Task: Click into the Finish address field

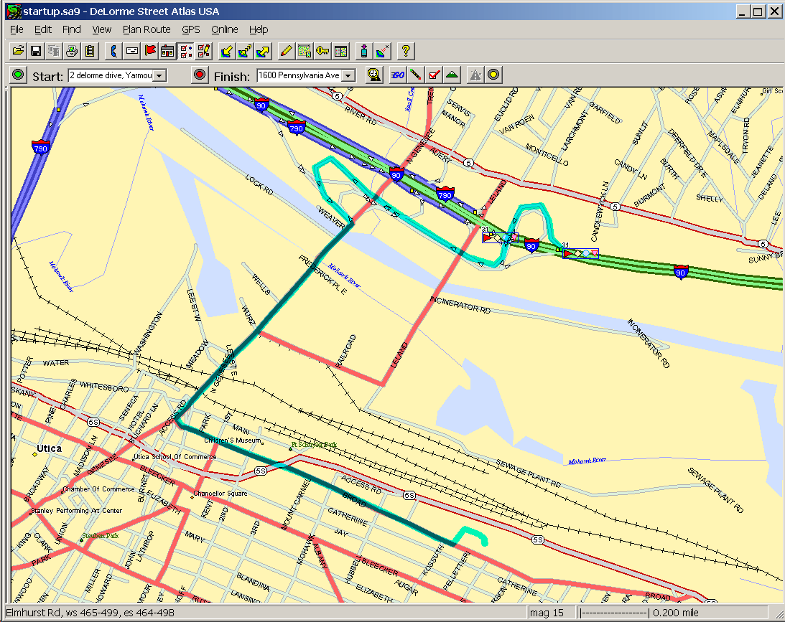Action: tap(299, 75)
